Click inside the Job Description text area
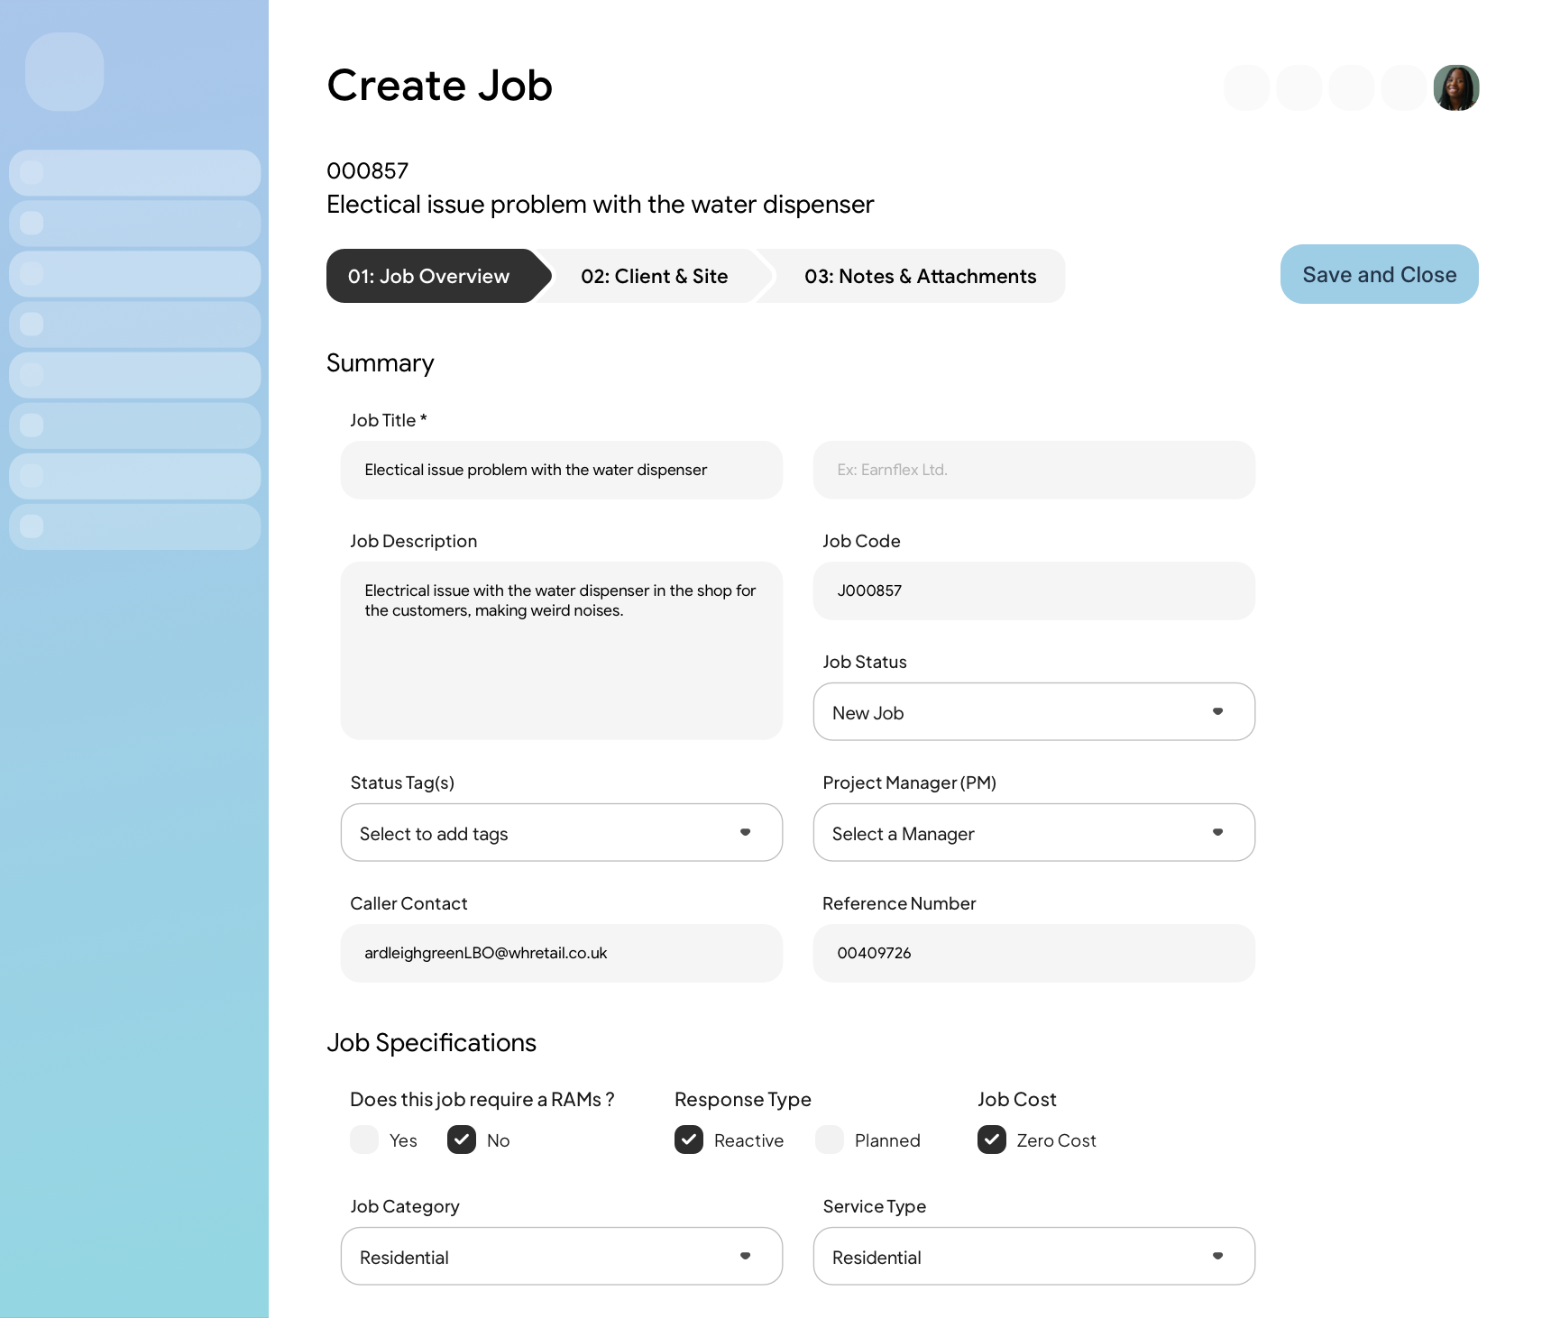Screen dimensions: 1542x1318 click(561, 651)
